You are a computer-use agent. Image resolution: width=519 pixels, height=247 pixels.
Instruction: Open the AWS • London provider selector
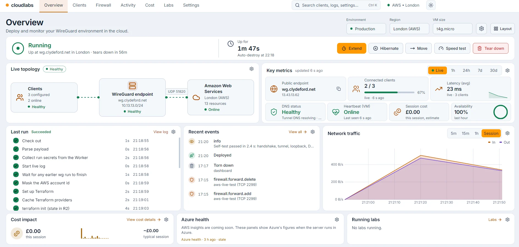point(403,5)
